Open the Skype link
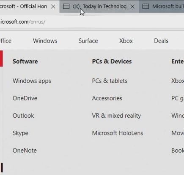 tap(20, 133)
